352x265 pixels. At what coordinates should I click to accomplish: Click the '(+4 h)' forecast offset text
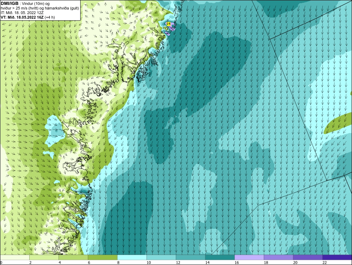tap(50, 17)
